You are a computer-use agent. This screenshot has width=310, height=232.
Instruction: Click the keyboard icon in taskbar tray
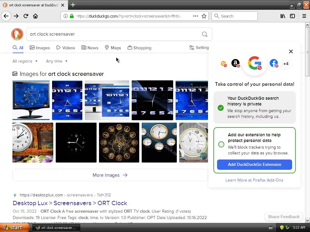(x=271, y=228)
